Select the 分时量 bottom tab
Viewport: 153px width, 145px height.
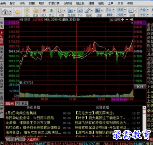tap(11, 139)
